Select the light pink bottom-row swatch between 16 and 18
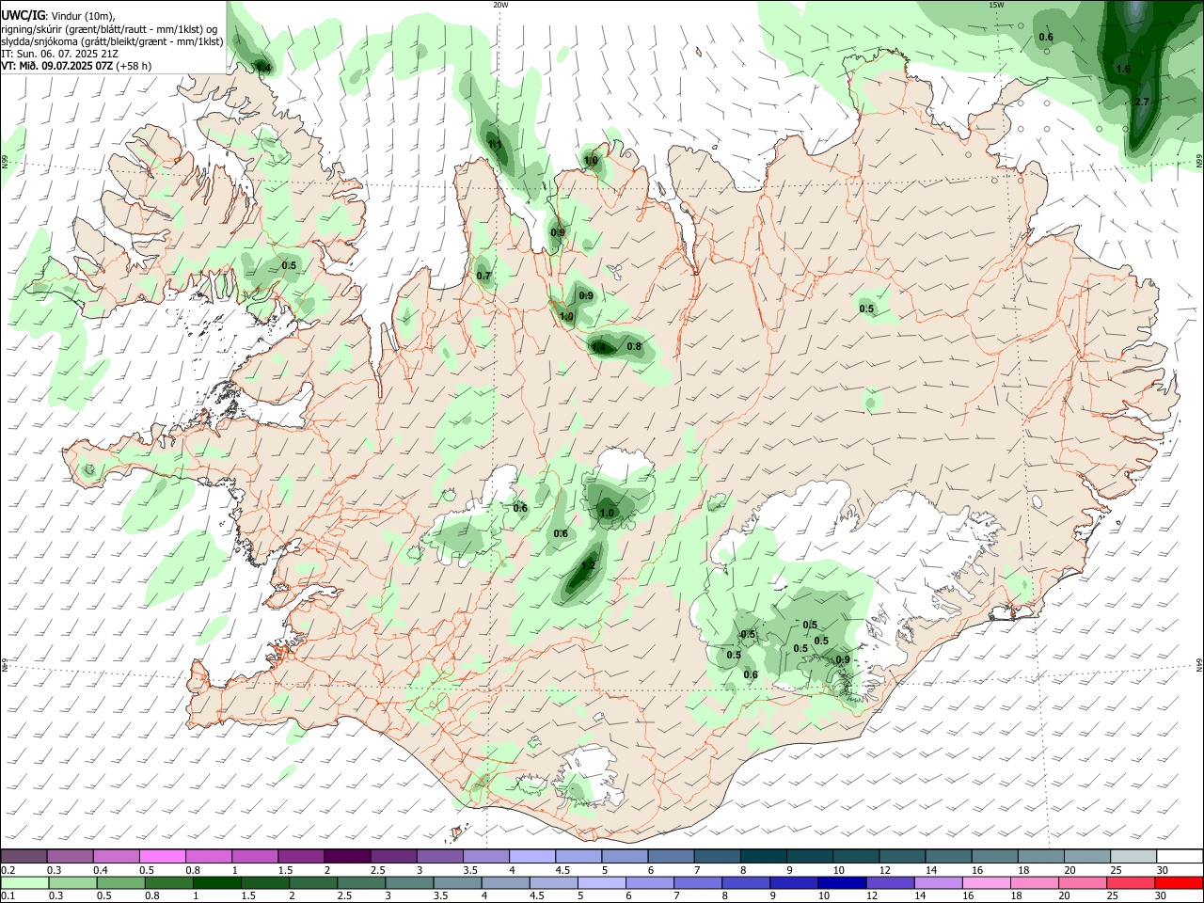Viewport: 1204px width, 903px height. [x=985, y=883]
